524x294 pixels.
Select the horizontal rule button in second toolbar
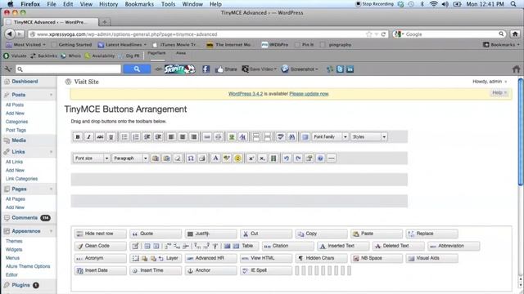[x=331, y=158]
